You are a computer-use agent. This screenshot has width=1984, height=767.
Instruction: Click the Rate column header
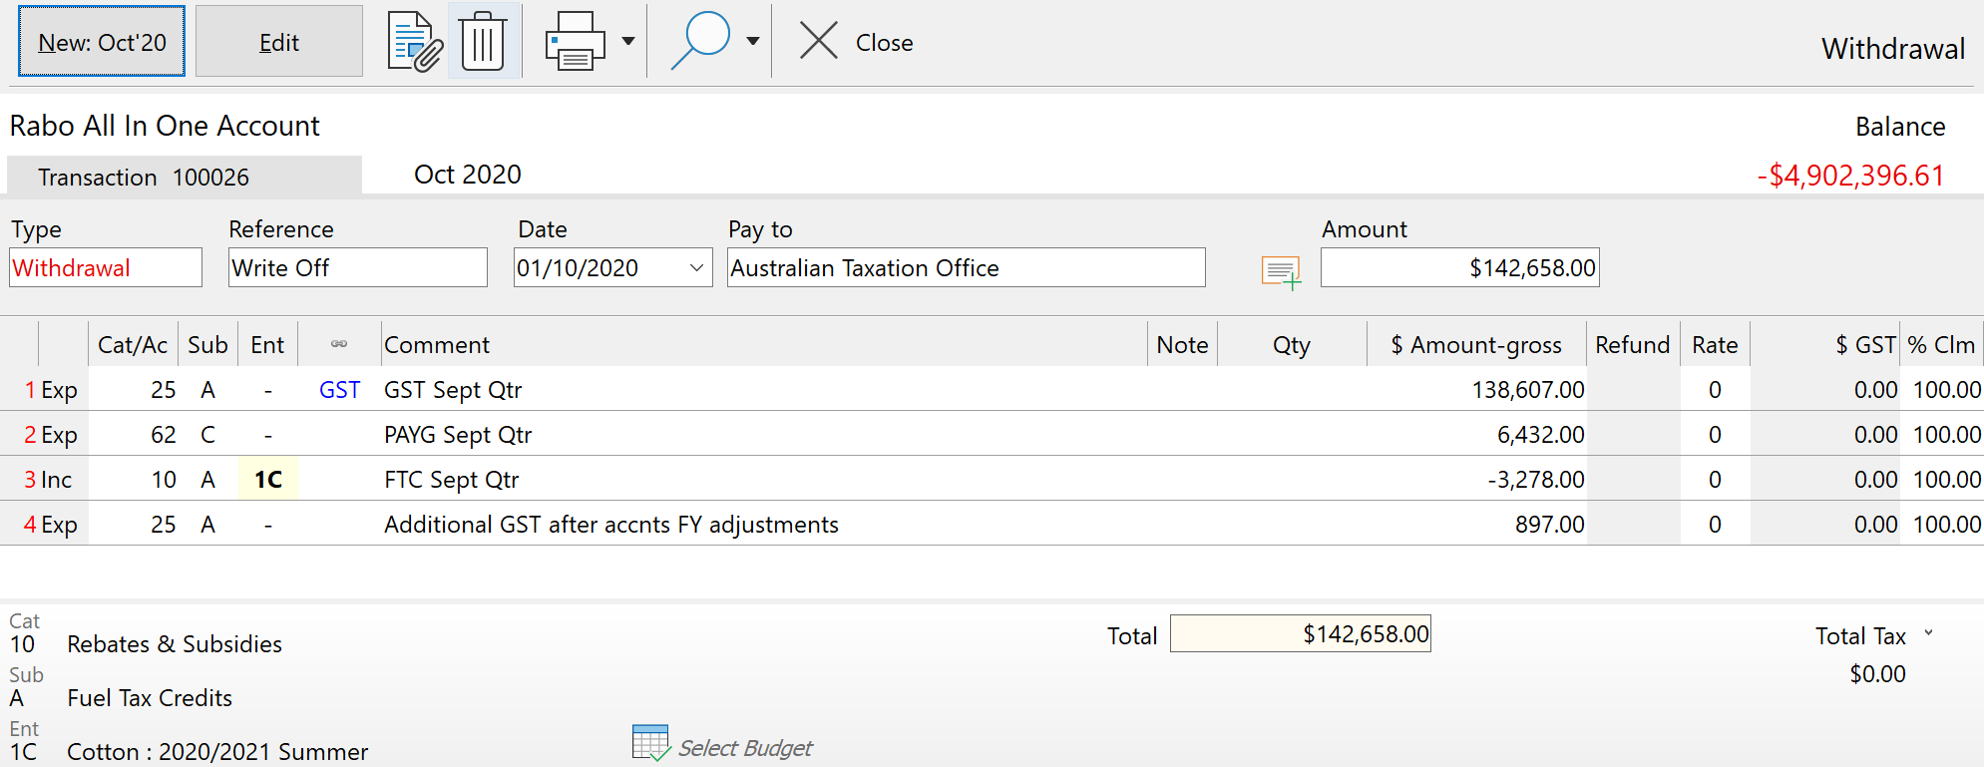click(x=1715, y=345)
